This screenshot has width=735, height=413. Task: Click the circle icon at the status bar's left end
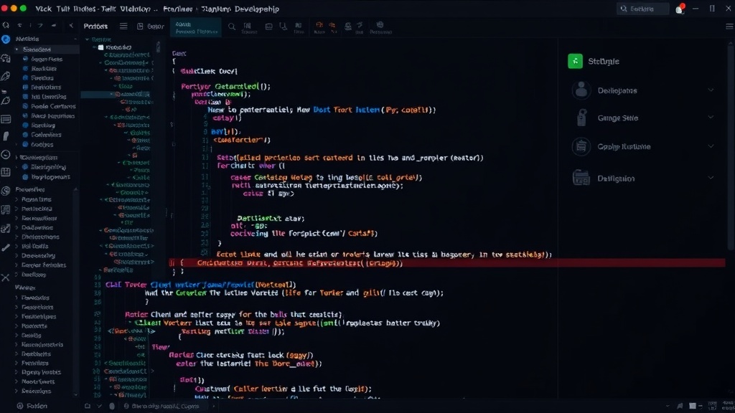coord(20,406)
